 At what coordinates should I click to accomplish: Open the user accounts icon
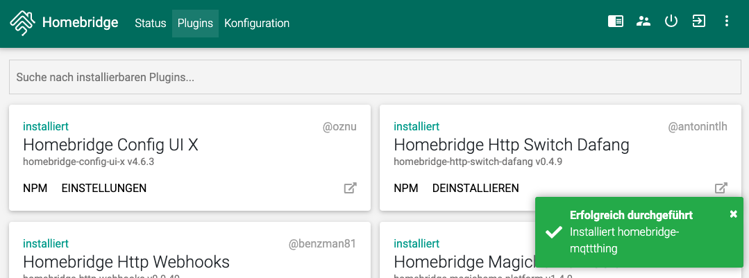pos(643,21)
